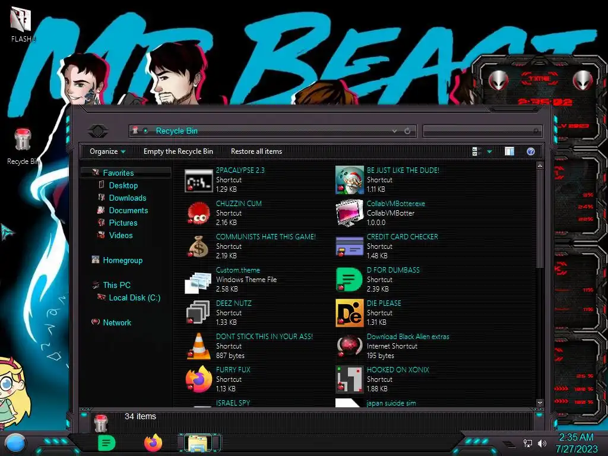
Task: Click the 1.29 KB size text
Action: tap(226, 189)
